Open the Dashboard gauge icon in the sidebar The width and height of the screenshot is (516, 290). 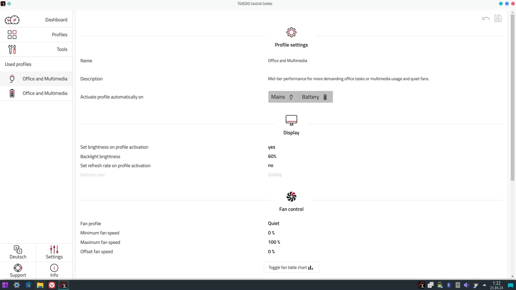12,20
